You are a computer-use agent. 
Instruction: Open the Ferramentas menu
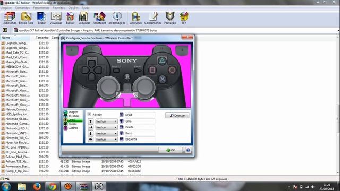pyautogui.click(x=41, y=8)
